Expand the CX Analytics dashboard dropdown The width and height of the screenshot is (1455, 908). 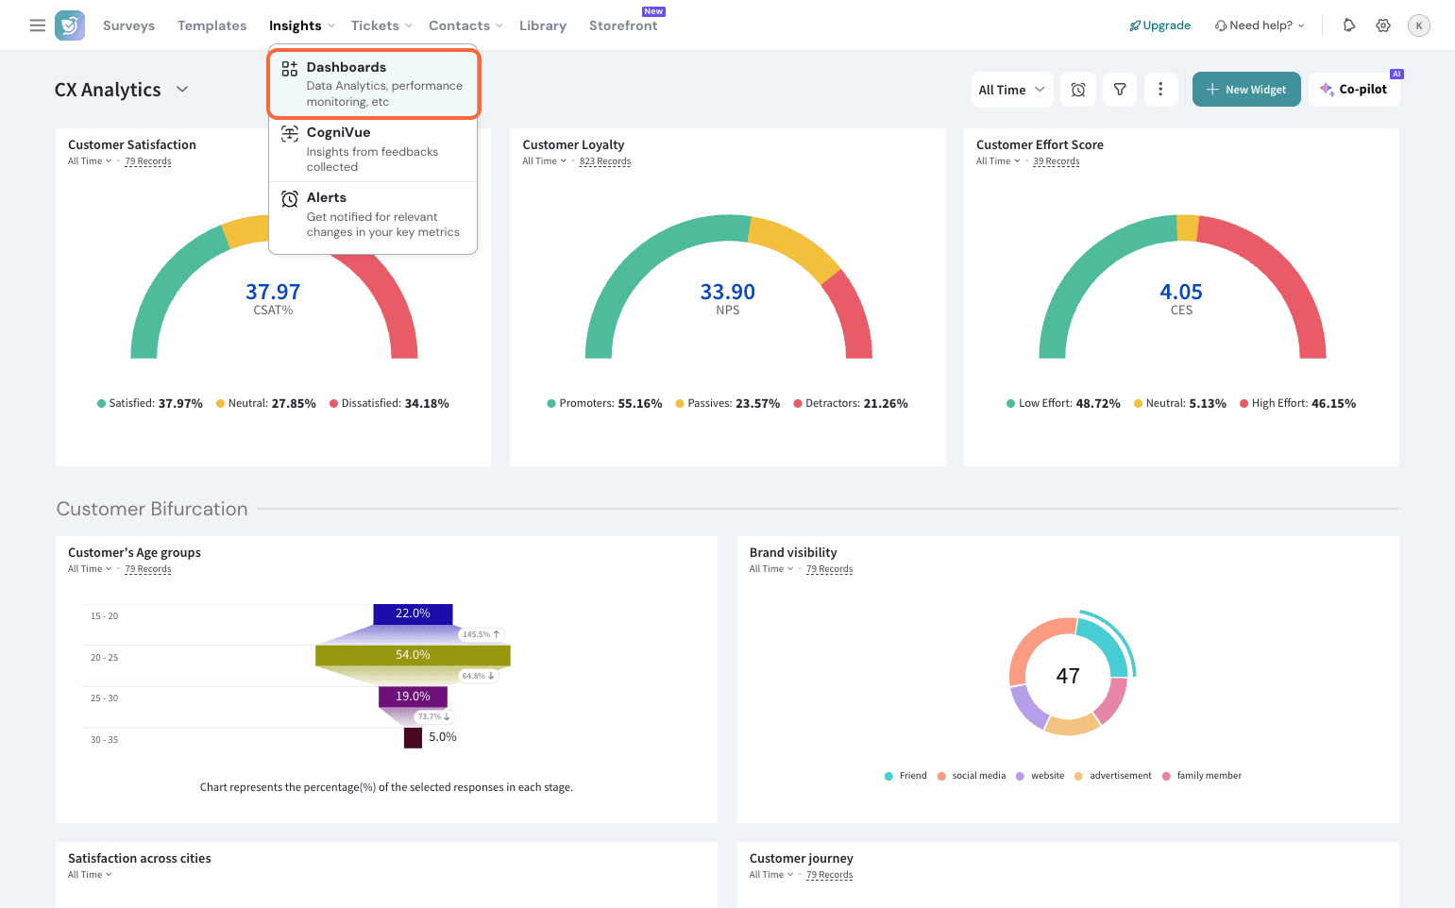[x=182, y=90]
